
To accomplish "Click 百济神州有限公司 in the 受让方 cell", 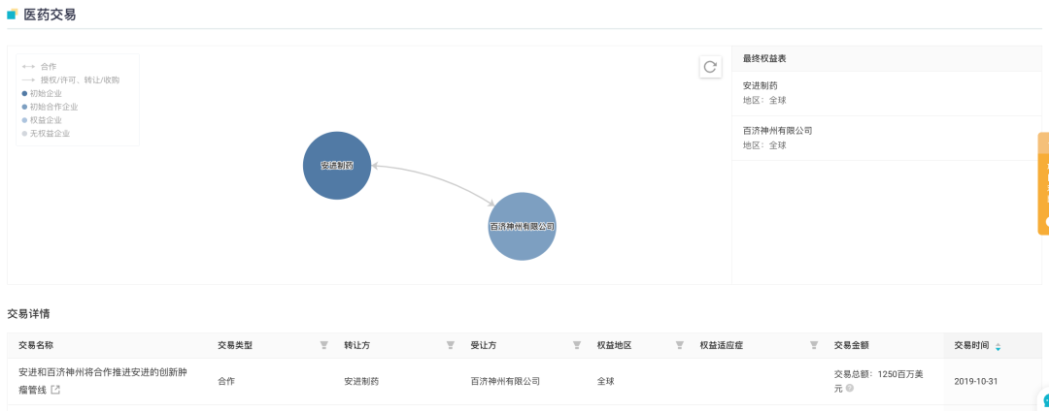I will tap(505, 382).
